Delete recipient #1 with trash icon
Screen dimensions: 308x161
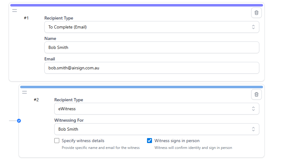[x=256, y=13]
